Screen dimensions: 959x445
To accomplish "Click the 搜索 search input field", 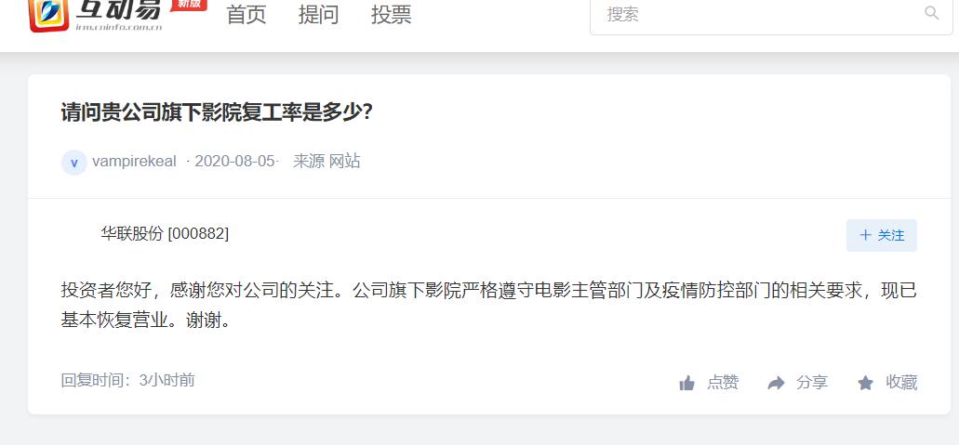I will tap(771, 14).
